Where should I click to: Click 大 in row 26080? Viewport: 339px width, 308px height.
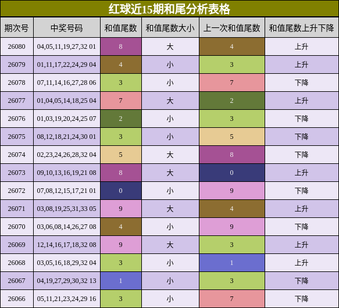click(x=170, y=46)
